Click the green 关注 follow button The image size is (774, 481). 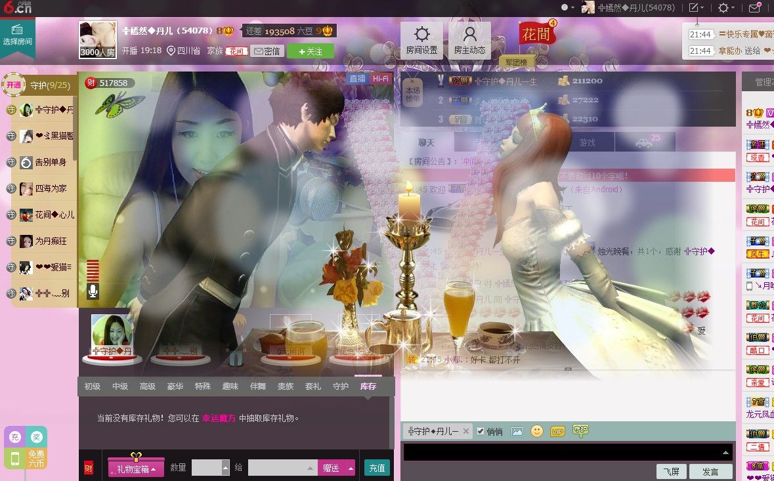click(x=311, y=51)
